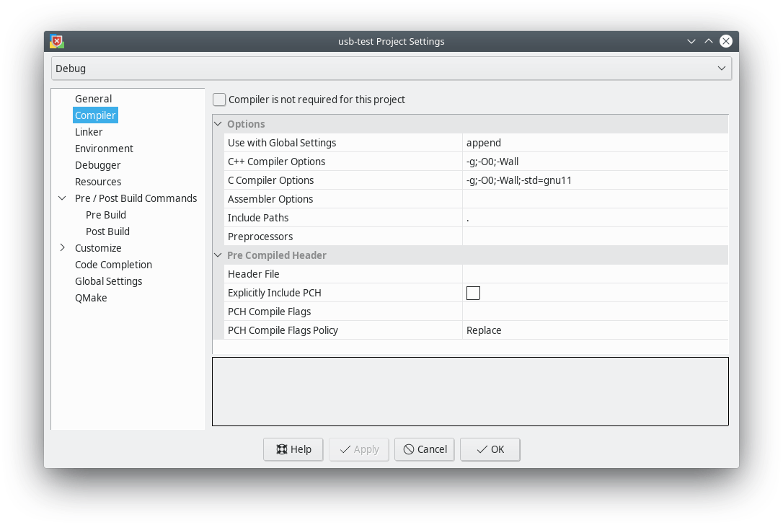Image resolution: width=783 pixels, height=525 pixels.
Task: Select the QMake settings page
Action: click(x=91, y=297)
